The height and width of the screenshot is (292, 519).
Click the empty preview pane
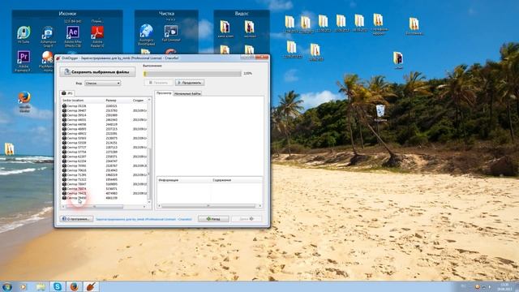(209, 135)
